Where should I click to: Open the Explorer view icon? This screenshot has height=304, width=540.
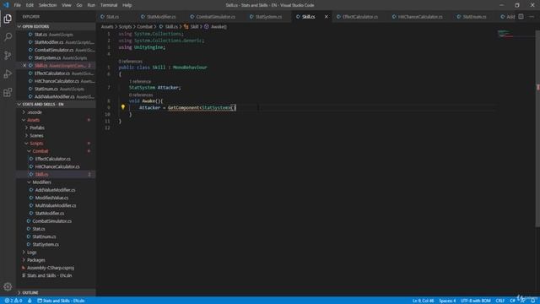(8, 19)
